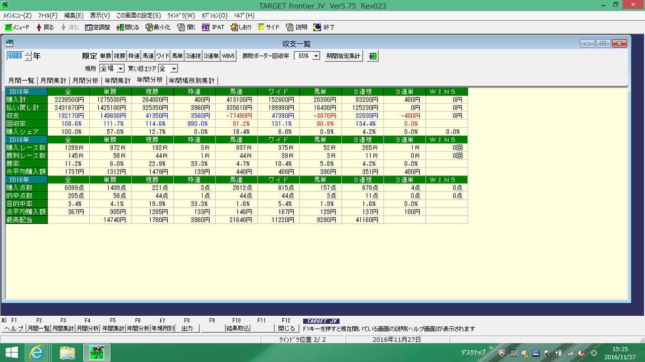The image size is (645, 362).
Task: Open the 買い目エリア dropdown
Action: tap(173, 68)
